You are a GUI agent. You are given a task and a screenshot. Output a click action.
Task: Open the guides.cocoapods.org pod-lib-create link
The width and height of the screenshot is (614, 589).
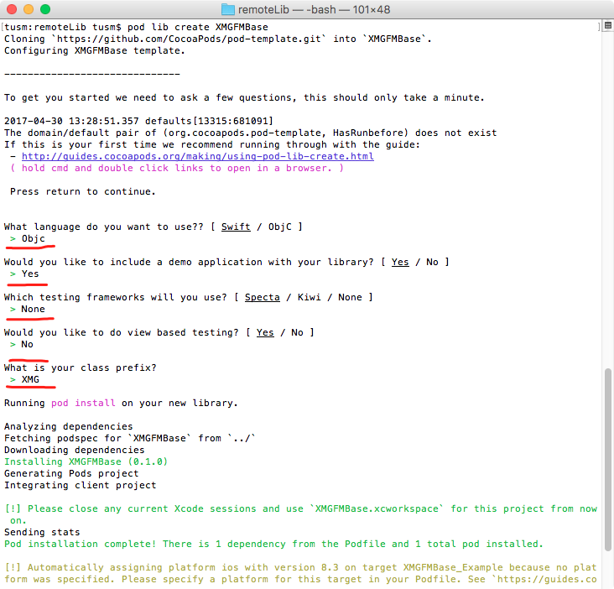point(197,156)
